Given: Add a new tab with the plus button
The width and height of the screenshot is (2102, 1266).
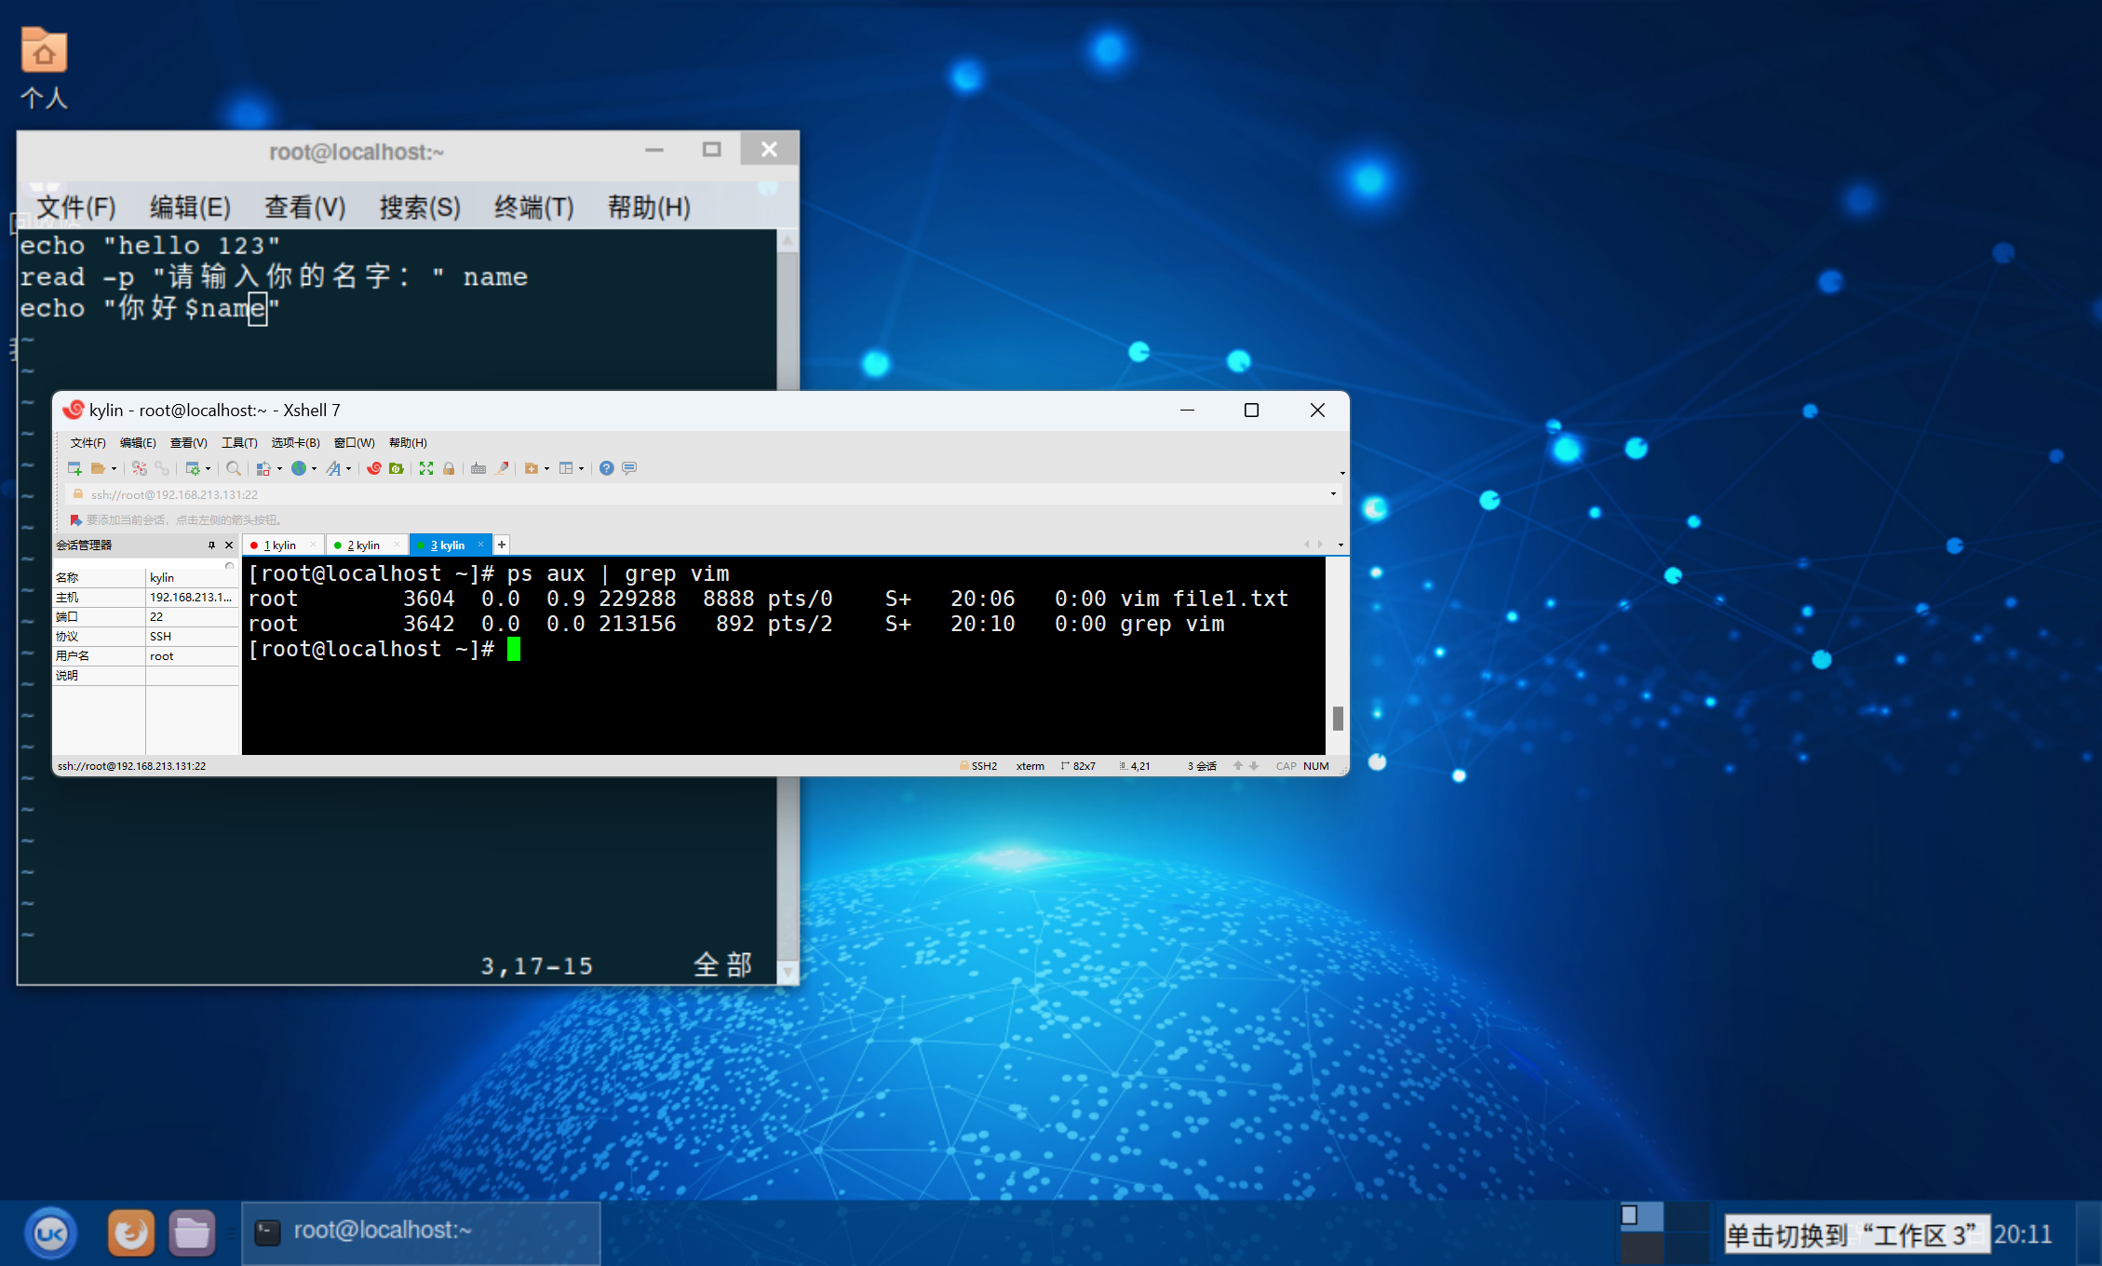Looking at the screenshot, I should tap(502, 545).
